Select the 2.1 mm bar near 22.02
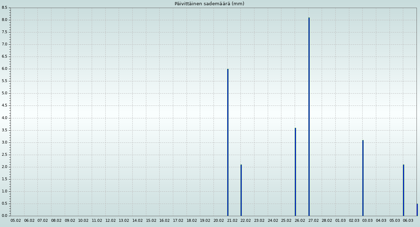Image resolution: width=420 pixels, height=227 pixels. point(241,190)
